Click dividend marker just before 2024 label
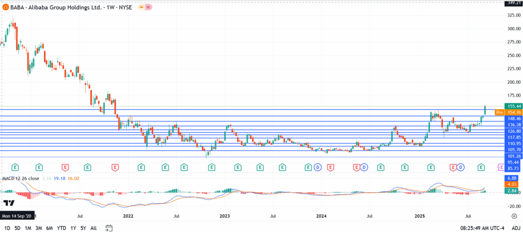Viewport: 523px width, 232px height. click(318, 166)
